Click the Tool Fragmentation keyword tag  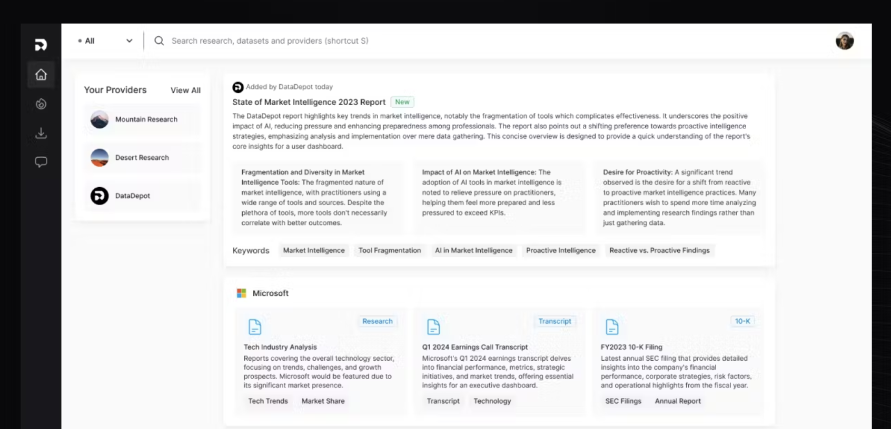pos(390,250)
